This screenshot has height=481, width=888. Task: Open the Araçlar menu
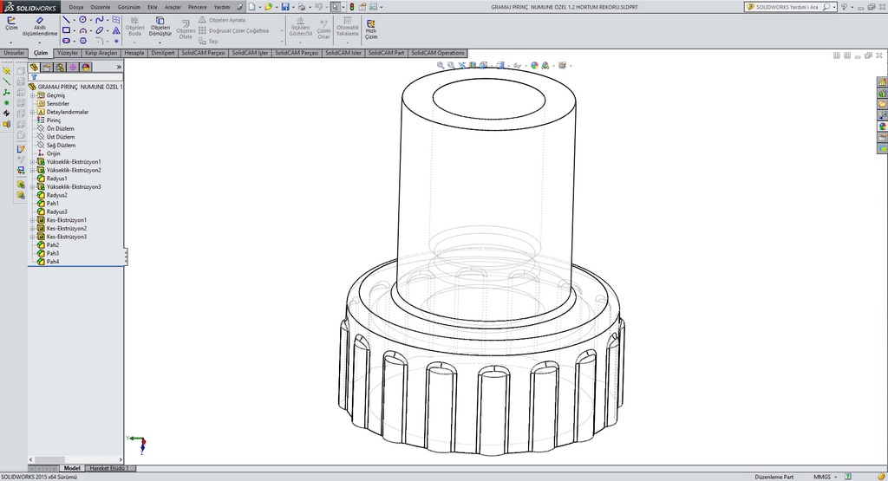(x=173, y=7)
